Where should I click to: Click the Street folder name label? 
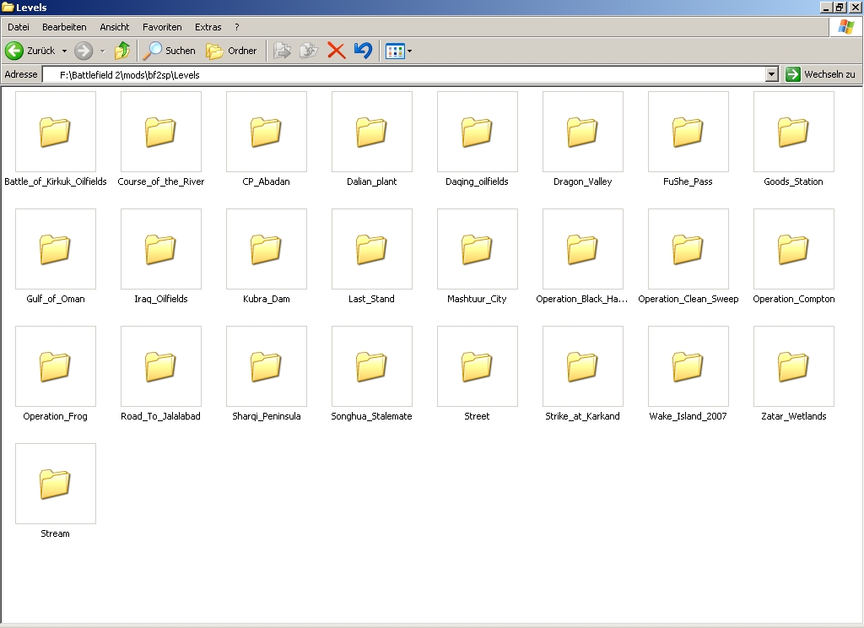coord(477,416)
